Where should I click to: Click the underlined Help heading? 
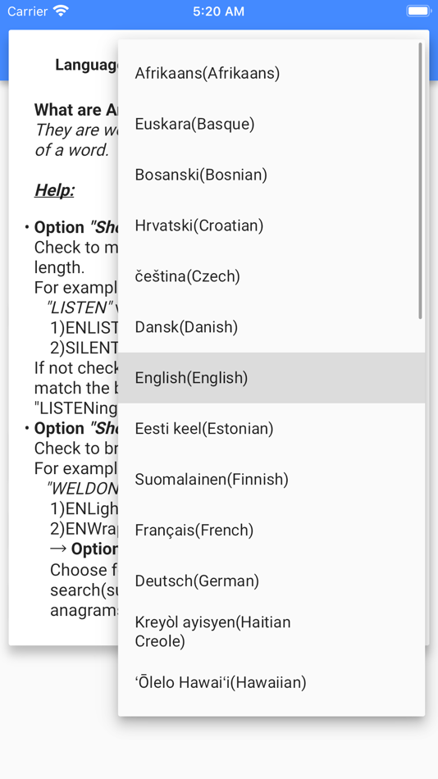55,190
